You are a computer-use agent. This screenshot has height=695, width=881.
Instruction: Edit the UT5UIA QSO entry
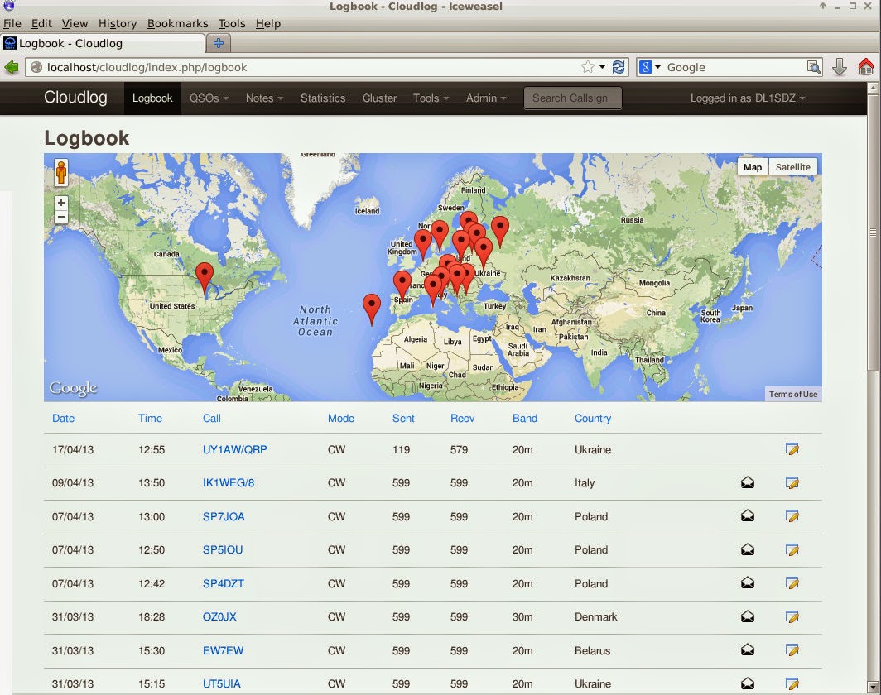point(792,683)
